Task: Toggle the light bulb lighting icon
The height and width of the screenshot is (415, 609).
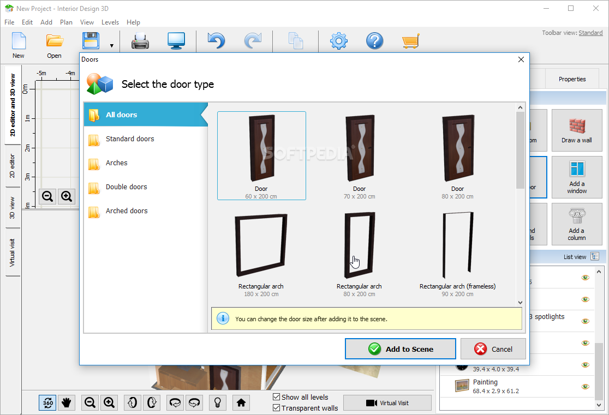Action: click(218, 402)
